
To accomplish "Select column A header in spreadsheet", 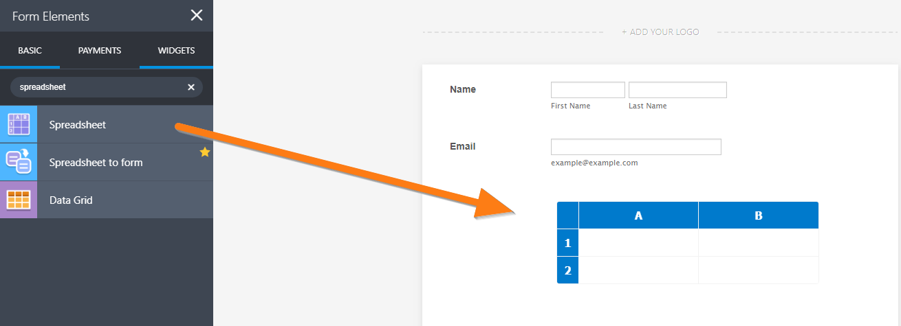I will pyautogui.click(x=638, y=216).
